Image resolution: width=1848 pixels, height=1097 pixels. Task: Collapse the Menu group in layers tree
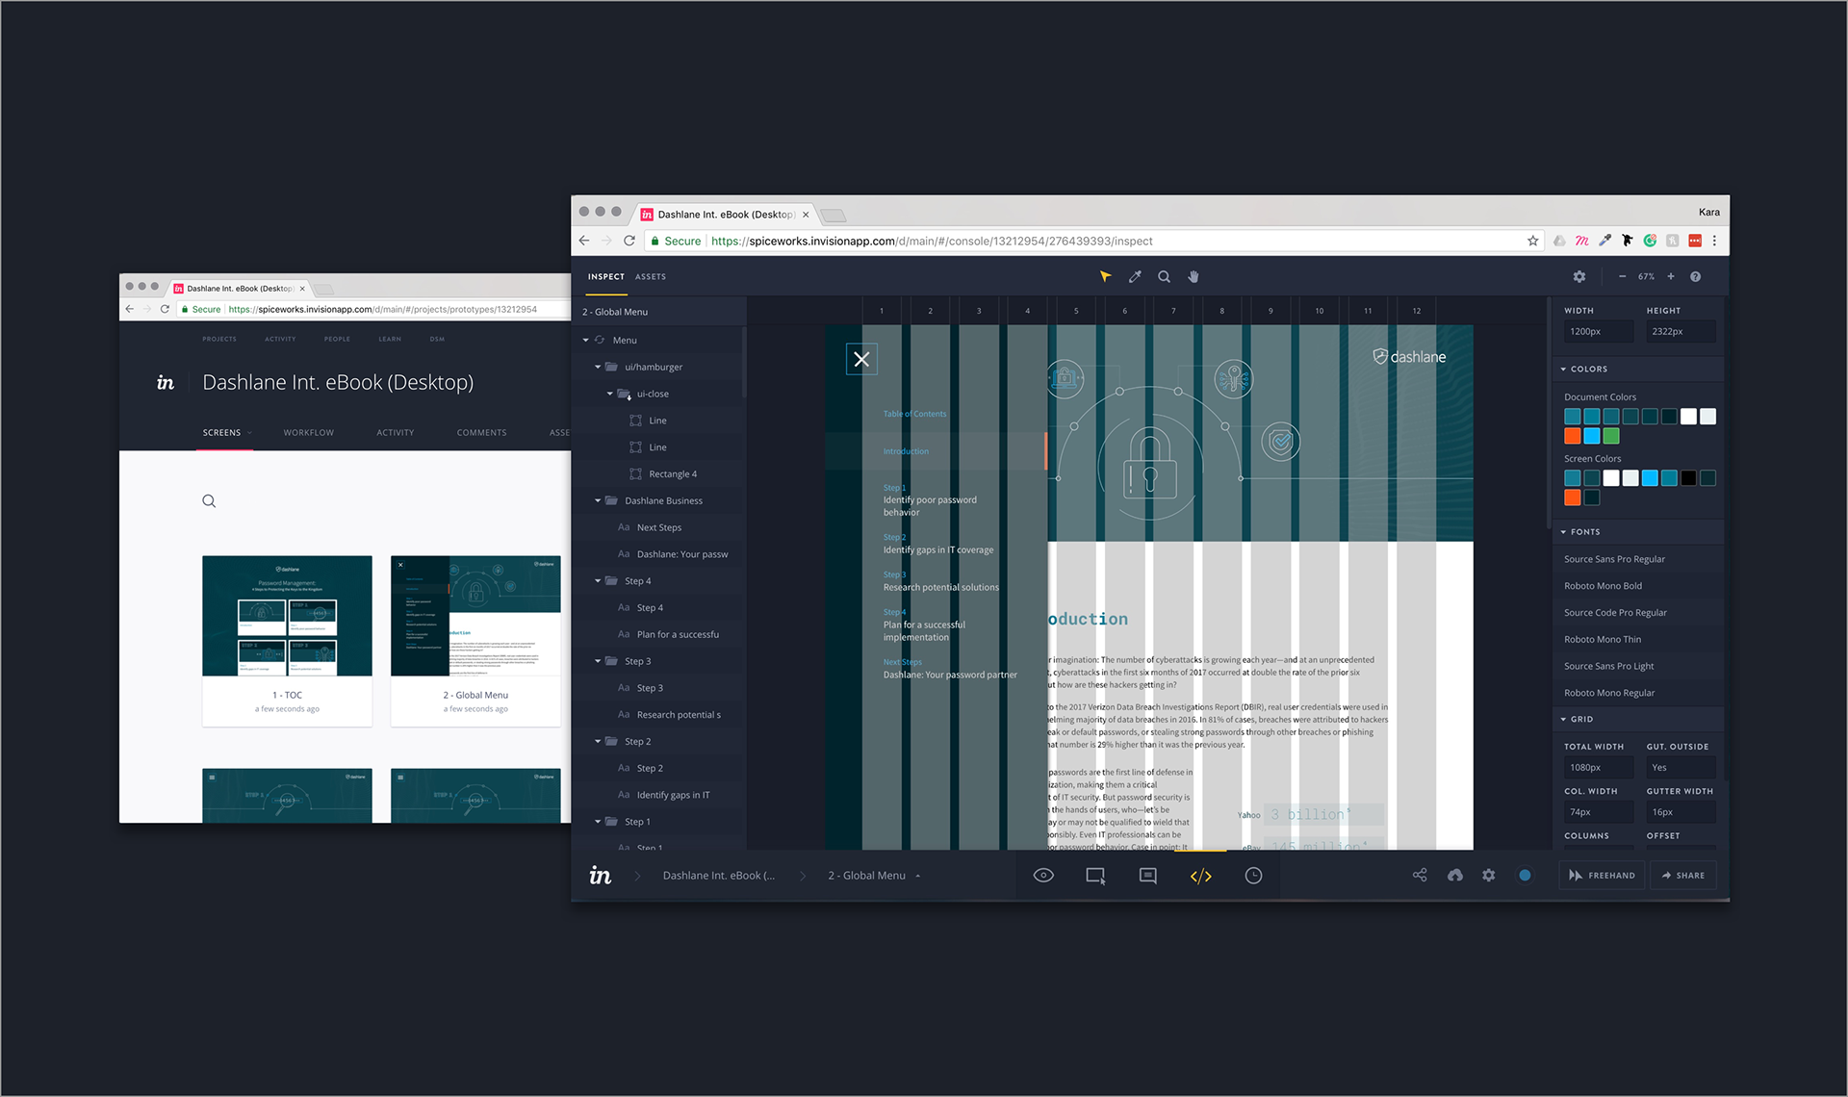586,340
